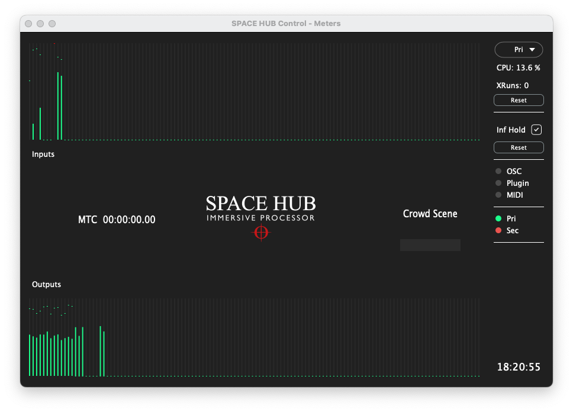Click the MTC timecode display

tap(117, 220)
